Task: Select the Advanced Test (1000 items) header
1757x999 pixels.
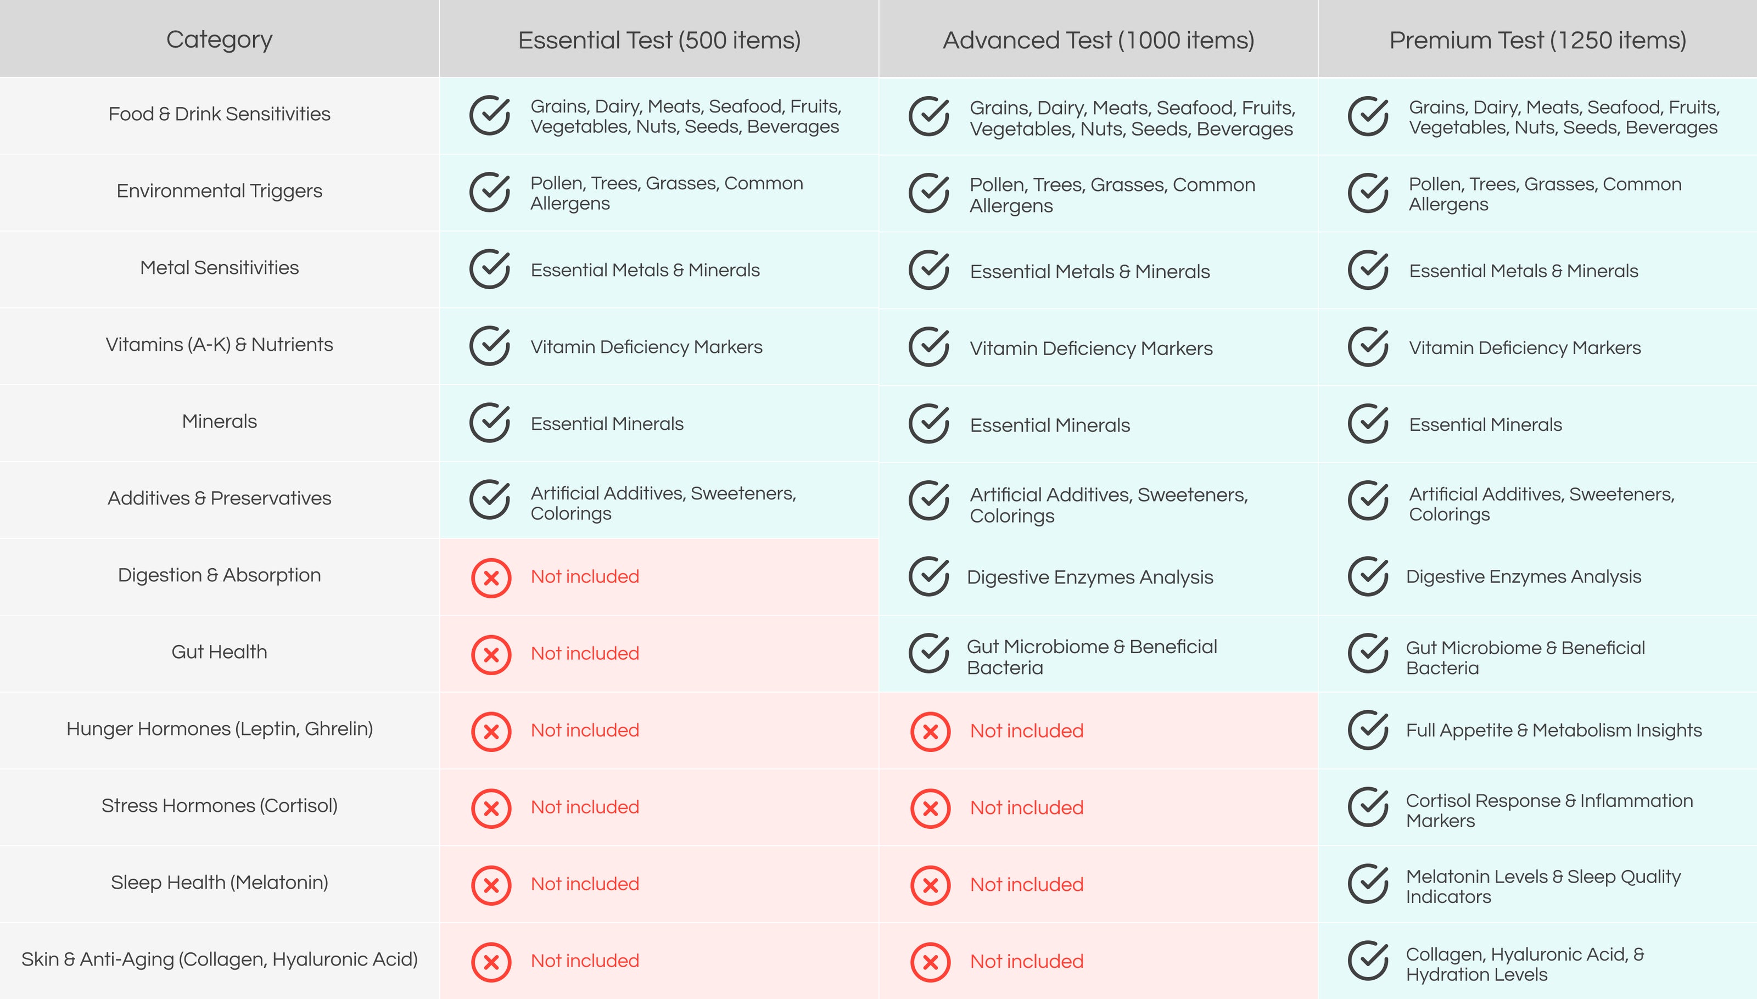Action: coord(1098,39)
